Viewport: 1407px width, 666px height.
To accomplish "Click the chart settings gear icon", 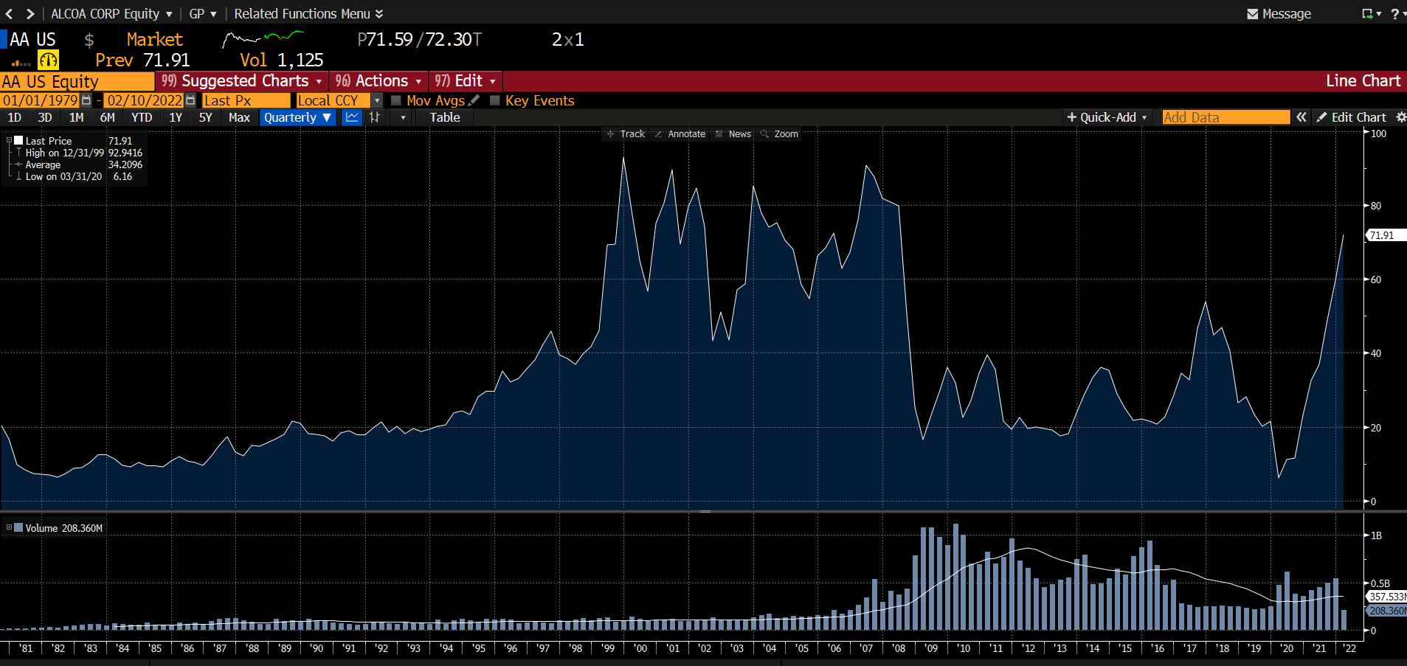I will [1400, 117].
